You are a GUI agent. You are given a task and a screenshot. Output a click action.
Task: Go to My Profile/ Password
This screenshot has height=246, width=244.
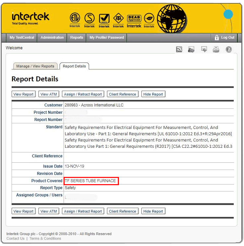[107, 38]
